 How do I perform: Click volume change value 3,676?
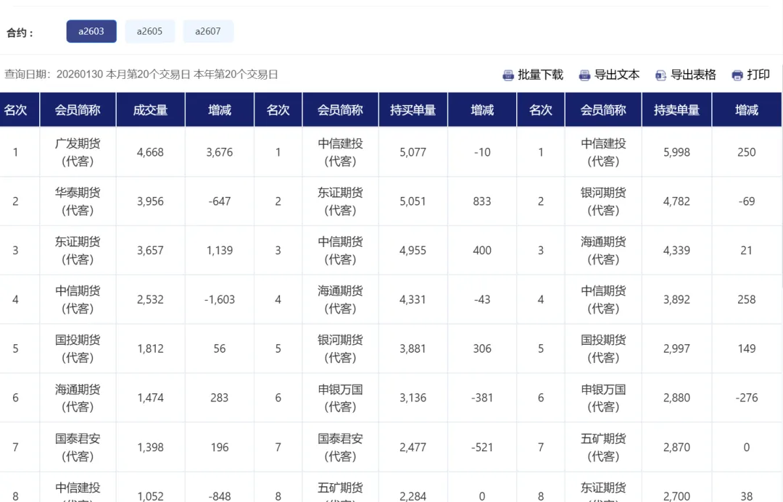(219, 152)
